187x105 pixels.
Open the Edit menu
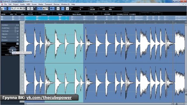pos(10,4)
